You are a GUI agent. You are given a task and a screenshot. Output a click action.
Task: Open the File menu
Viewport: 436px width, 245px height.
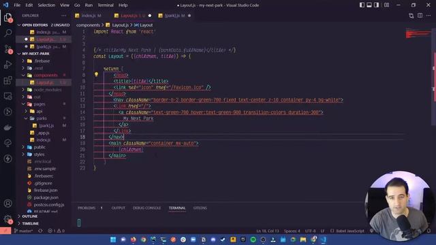coord(17,5)
